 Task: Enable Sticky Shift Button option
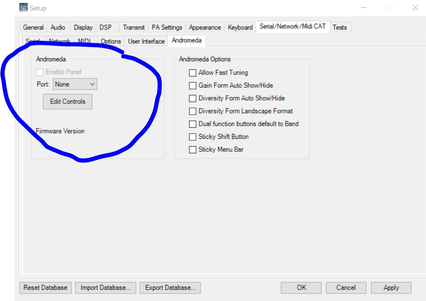coord(192,137)
